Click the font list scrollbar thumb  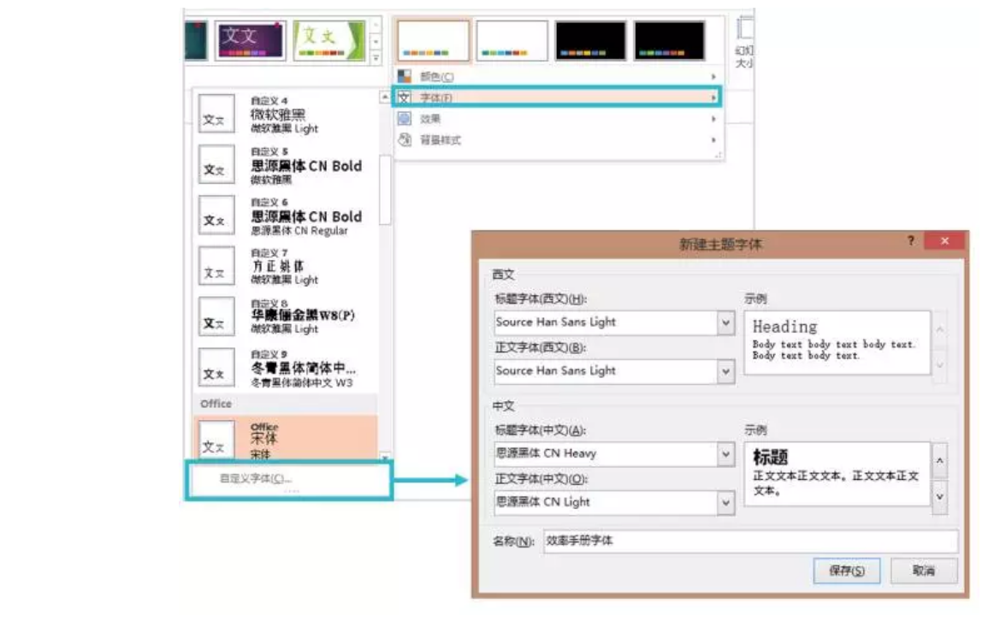[x=385, y=190]
